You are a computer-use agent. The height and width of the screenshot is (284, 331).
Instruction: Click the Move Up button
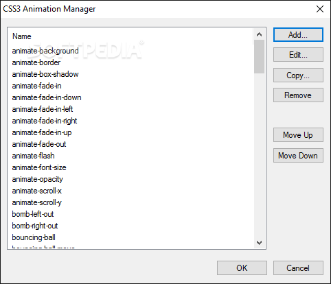point(298,135)
